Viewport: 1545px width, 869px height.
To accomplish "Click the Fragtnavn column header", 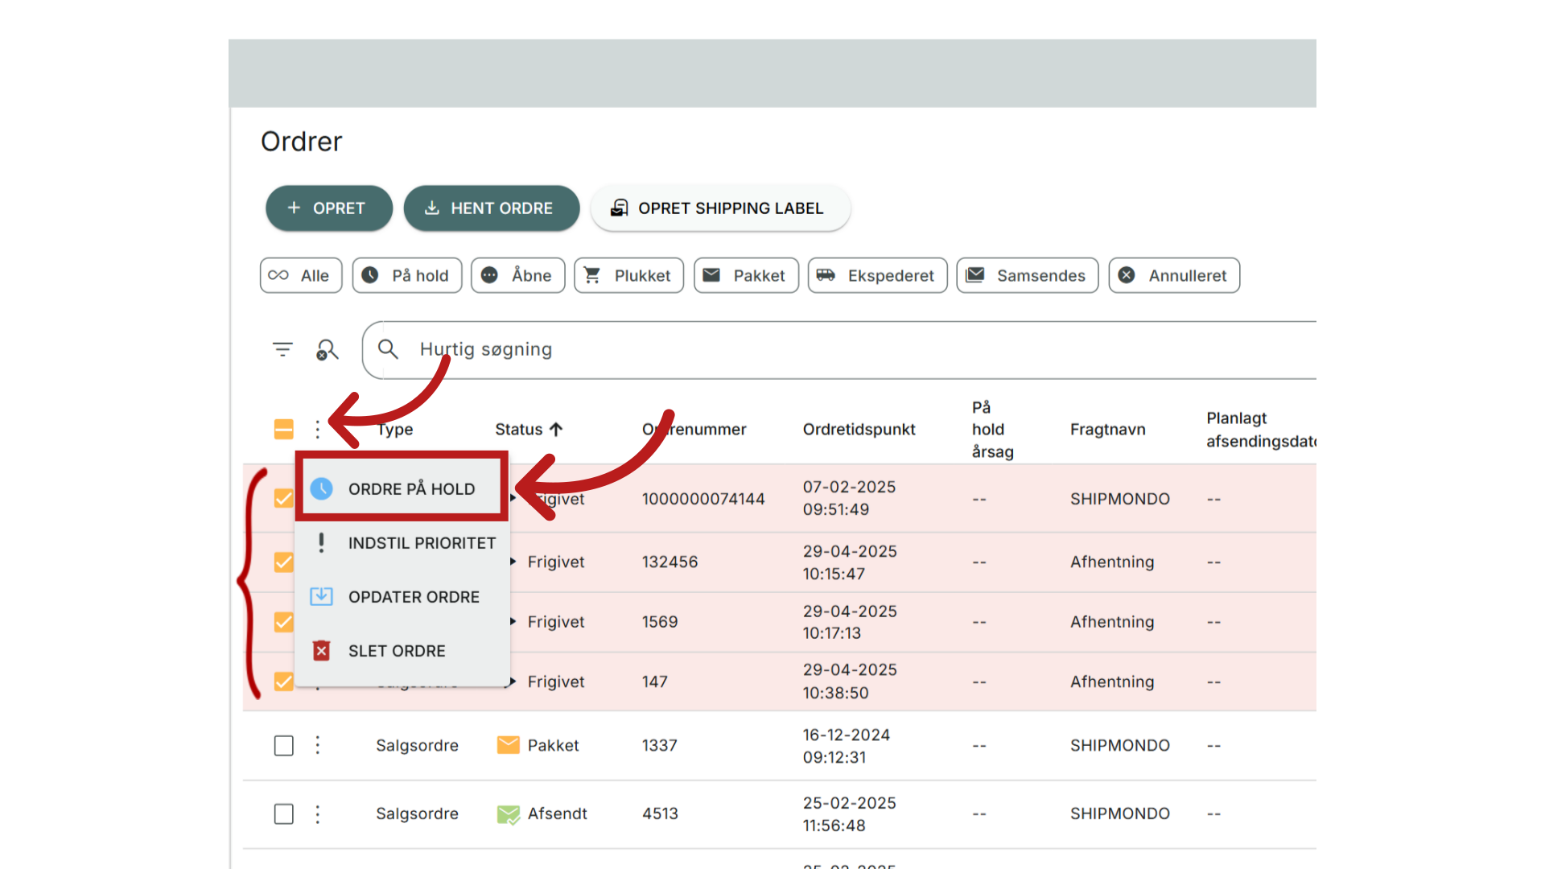I will coord(1107,429).
